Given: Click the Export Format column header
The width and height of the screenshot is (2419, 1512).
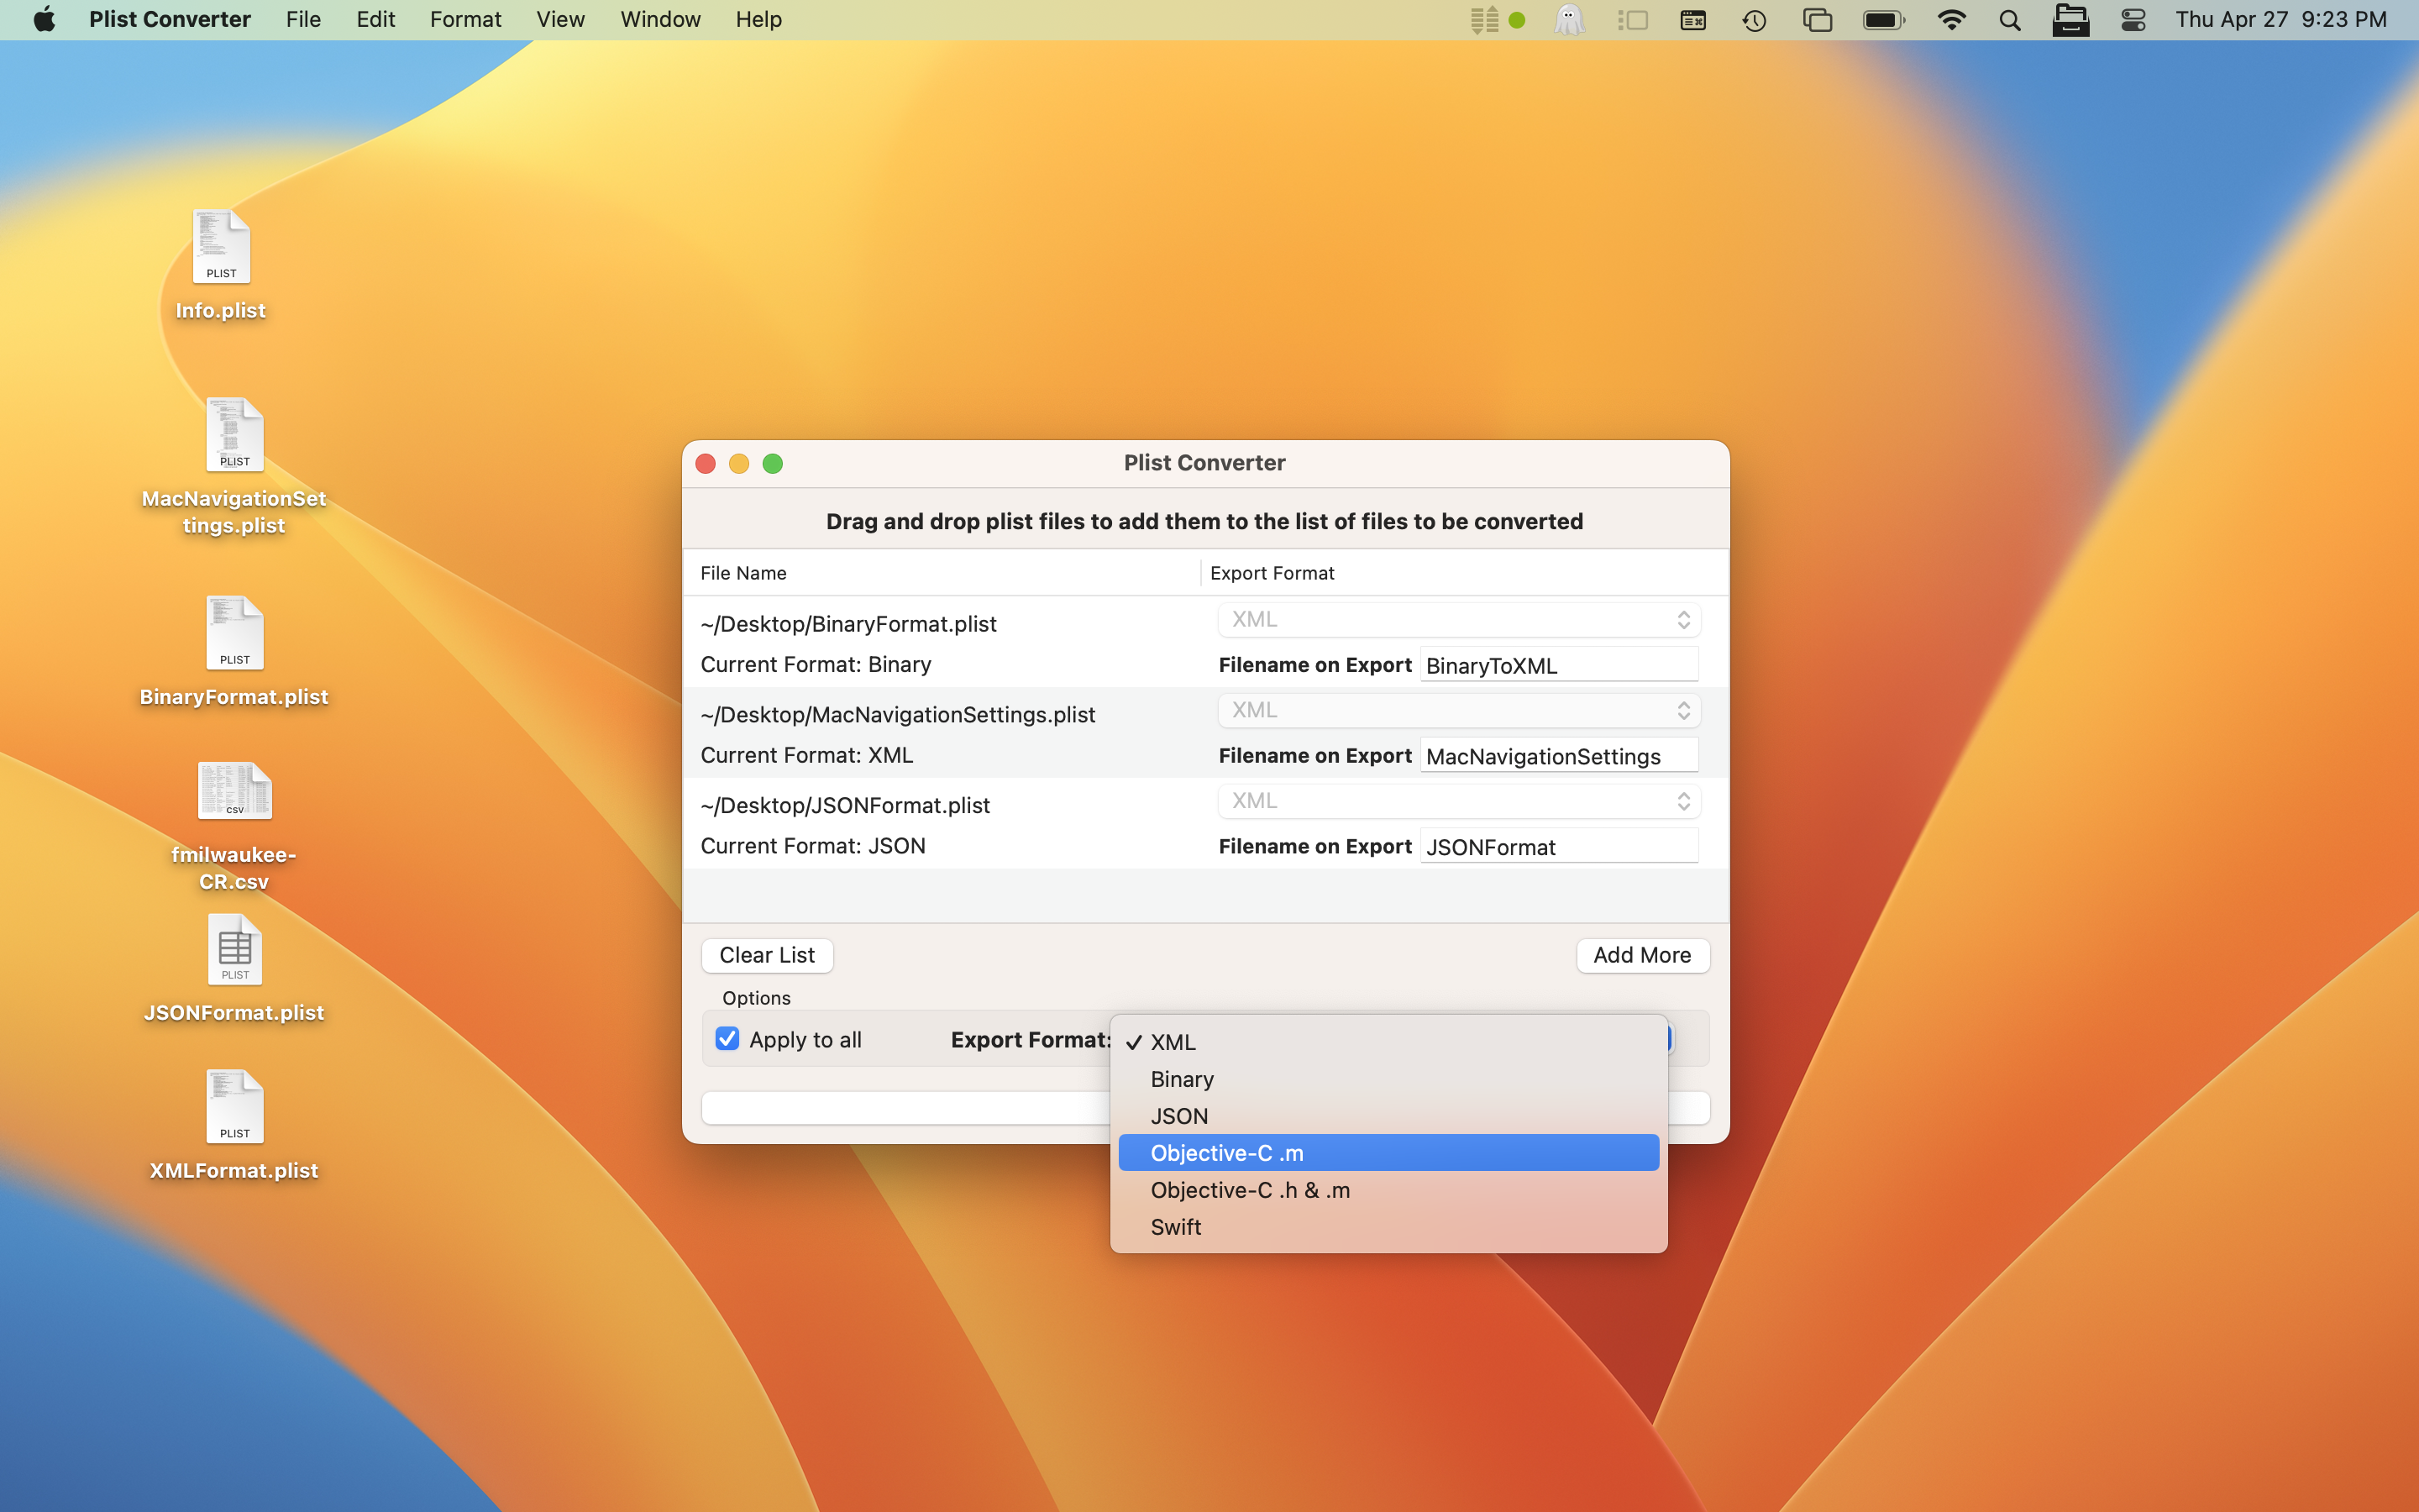Looking at the screenshot, I should [1464, 573].
